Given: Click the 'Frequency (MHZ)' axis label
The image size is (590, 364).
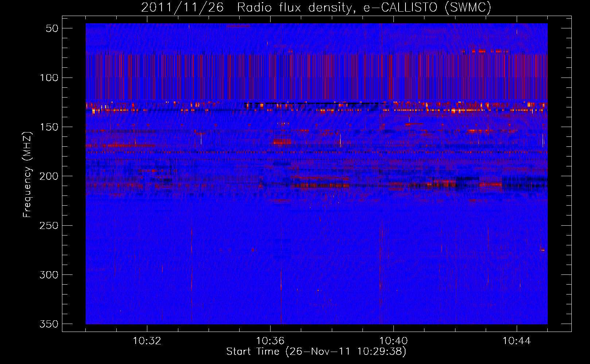Looking at the screenshot, I should click(x=27, y=174).
